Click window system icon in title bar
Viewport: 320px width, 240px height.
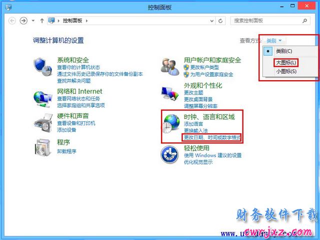pos(8,8)
